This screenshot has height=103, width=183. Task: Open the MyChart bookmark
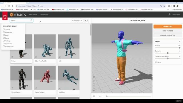click(22, 9)
